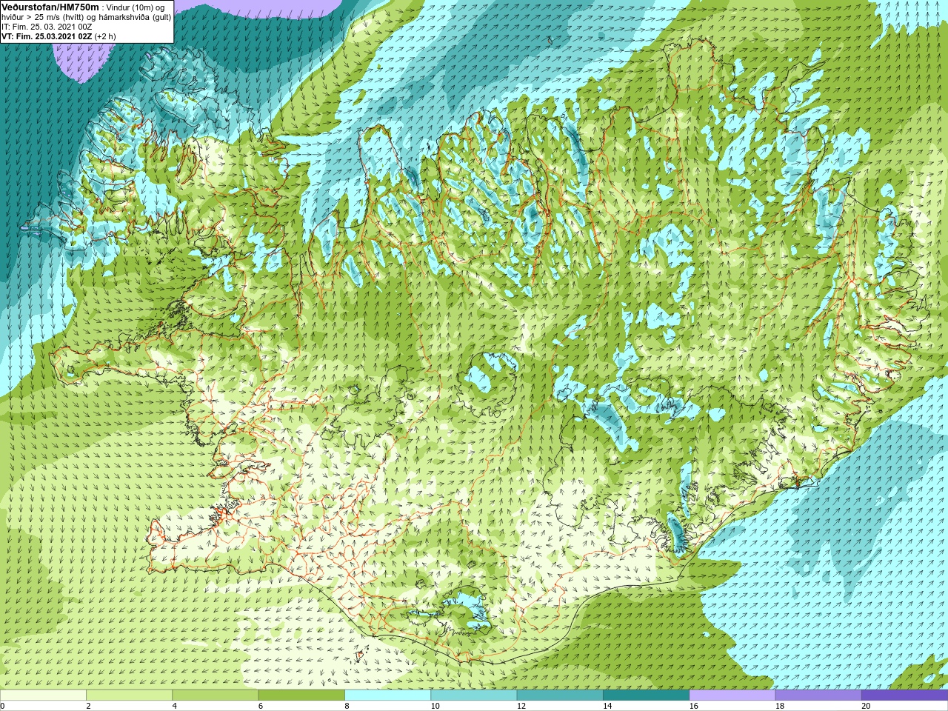This screenshot has width=948, height=711.
Task: Click the legend label '16'
Action: pos(694,706)
